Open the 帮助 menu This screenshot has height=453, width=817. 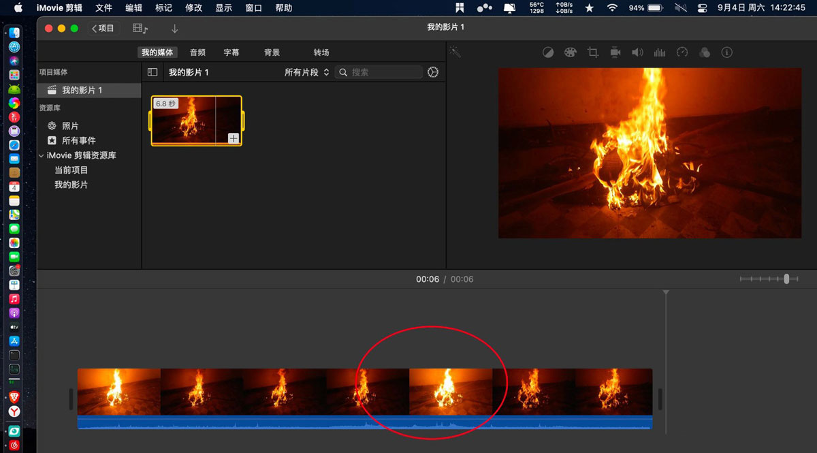(283, 8)
